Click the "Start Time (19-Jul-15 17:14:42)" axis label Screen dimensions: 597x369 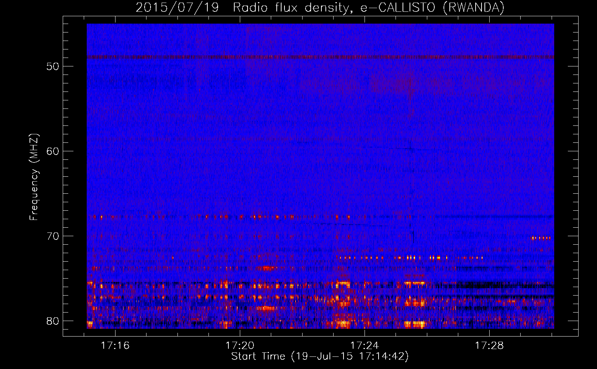click(x=320, y=356)
